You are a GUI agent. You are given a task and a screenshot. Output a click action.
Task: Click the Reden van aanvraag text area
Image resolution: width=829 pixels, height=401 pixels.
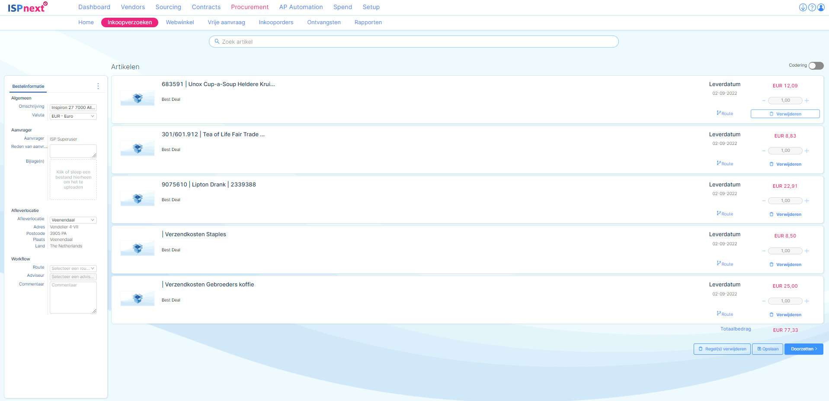point(73,151)
